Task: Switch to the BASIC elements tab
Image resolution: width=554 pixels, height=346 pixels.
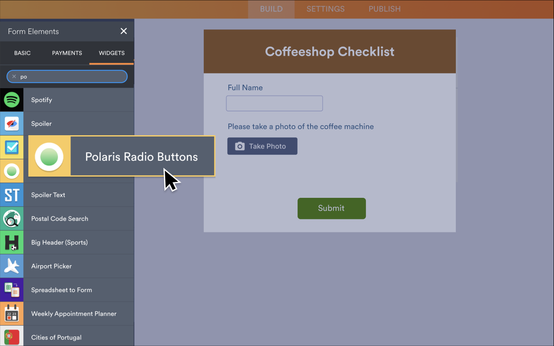Action: click(22, 53)
